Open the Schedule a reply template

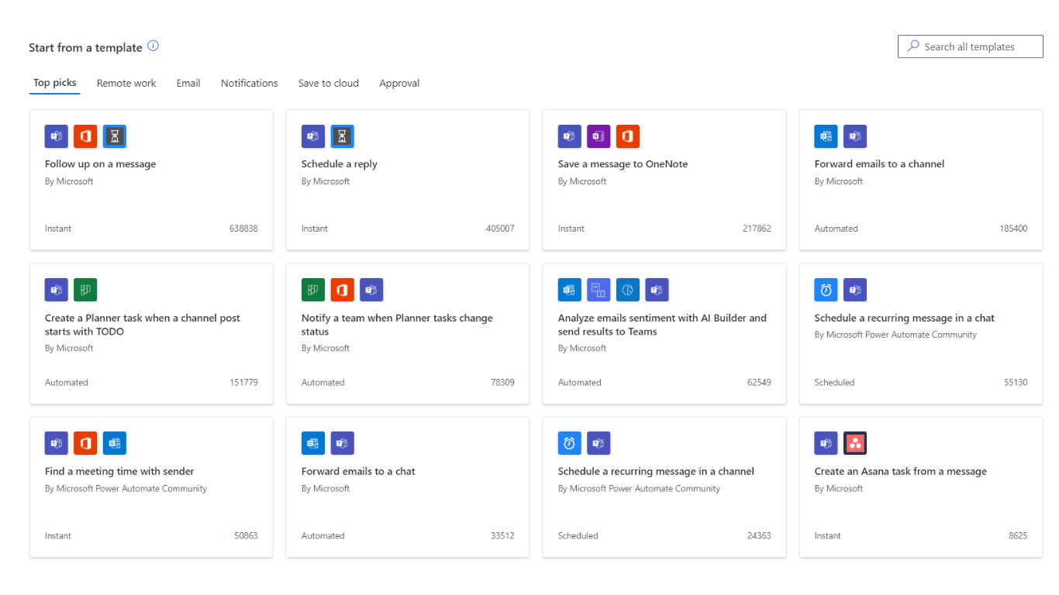click(x=408, y=180)
